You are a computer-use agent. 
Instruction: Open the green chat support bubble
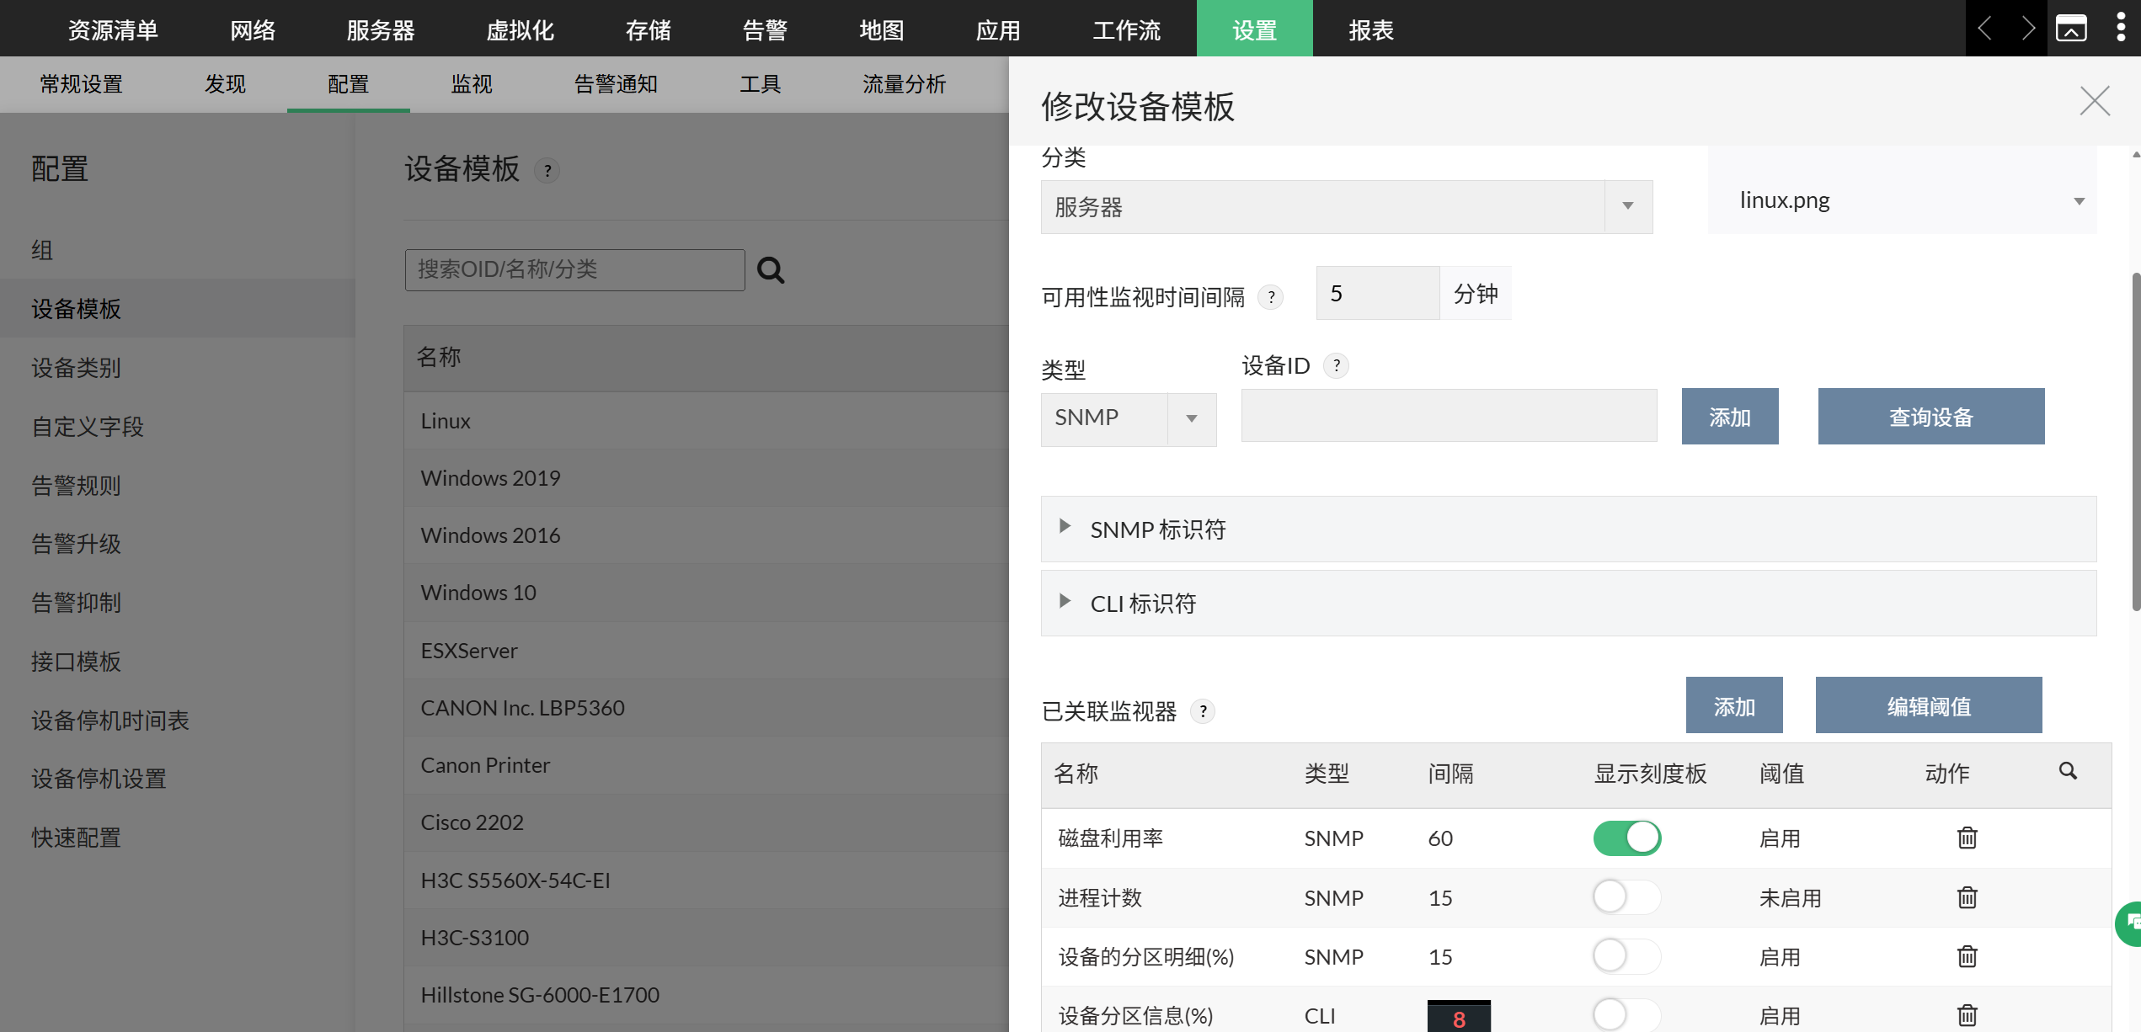[x=2129, y=923]
